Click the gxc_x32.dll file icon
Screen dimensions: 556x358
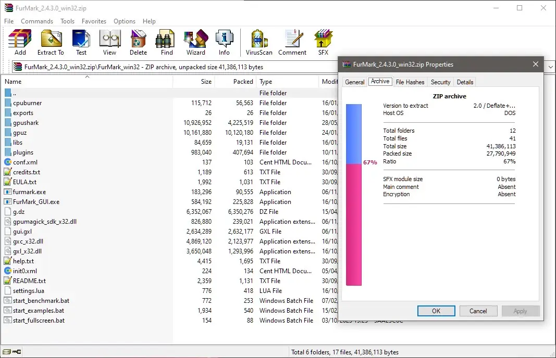coord(8,241)
